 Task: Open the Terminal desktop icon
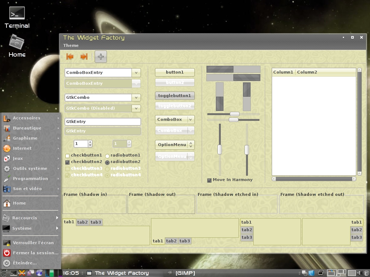[x=17, y=18]
